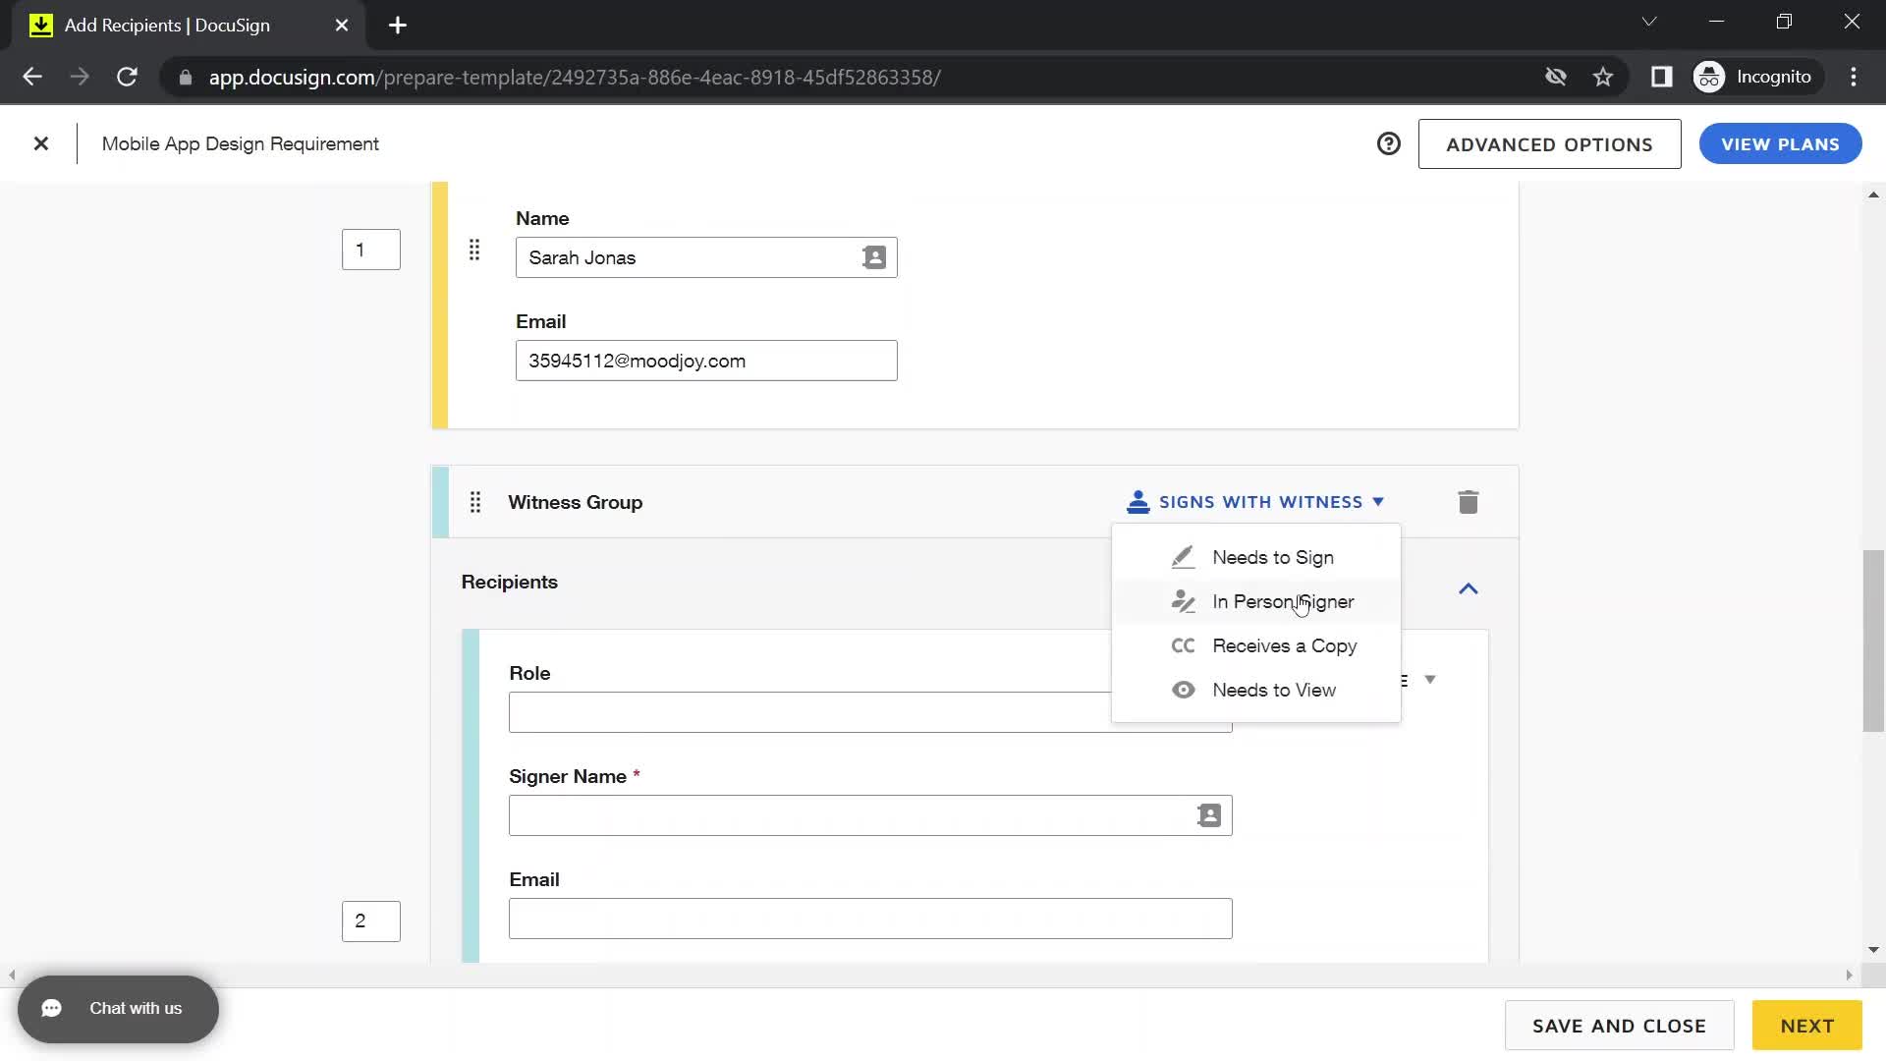The image size is (1886, 1061).
Task: Open the Advanced Options dropdown
Action: coord(1549,143)
